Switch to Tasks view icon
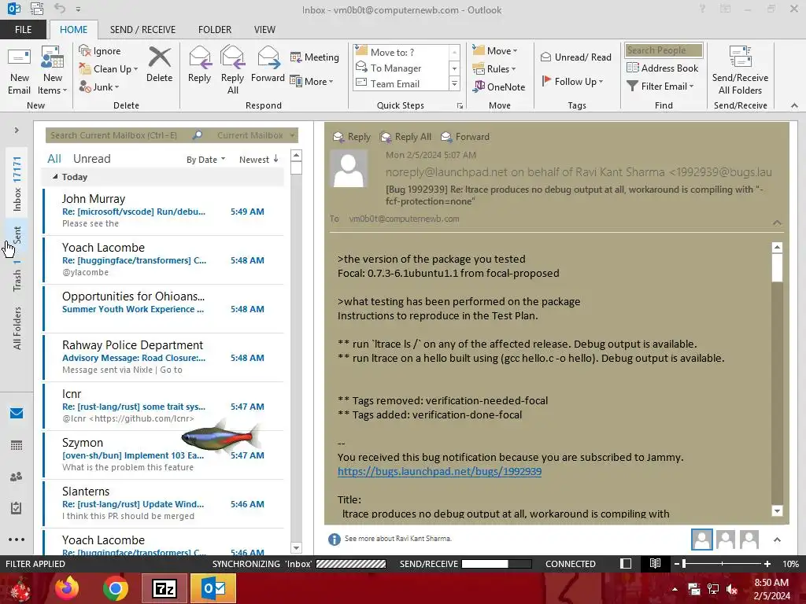The image size is (806, 604). pyautogui.click(x=17, y=508)
